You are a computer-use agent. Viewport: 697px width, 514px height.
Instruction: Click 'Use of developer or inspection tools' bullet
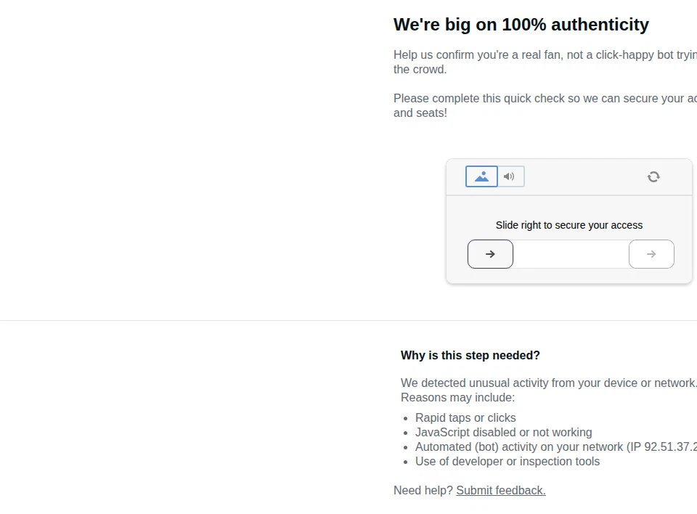[508, 462]
